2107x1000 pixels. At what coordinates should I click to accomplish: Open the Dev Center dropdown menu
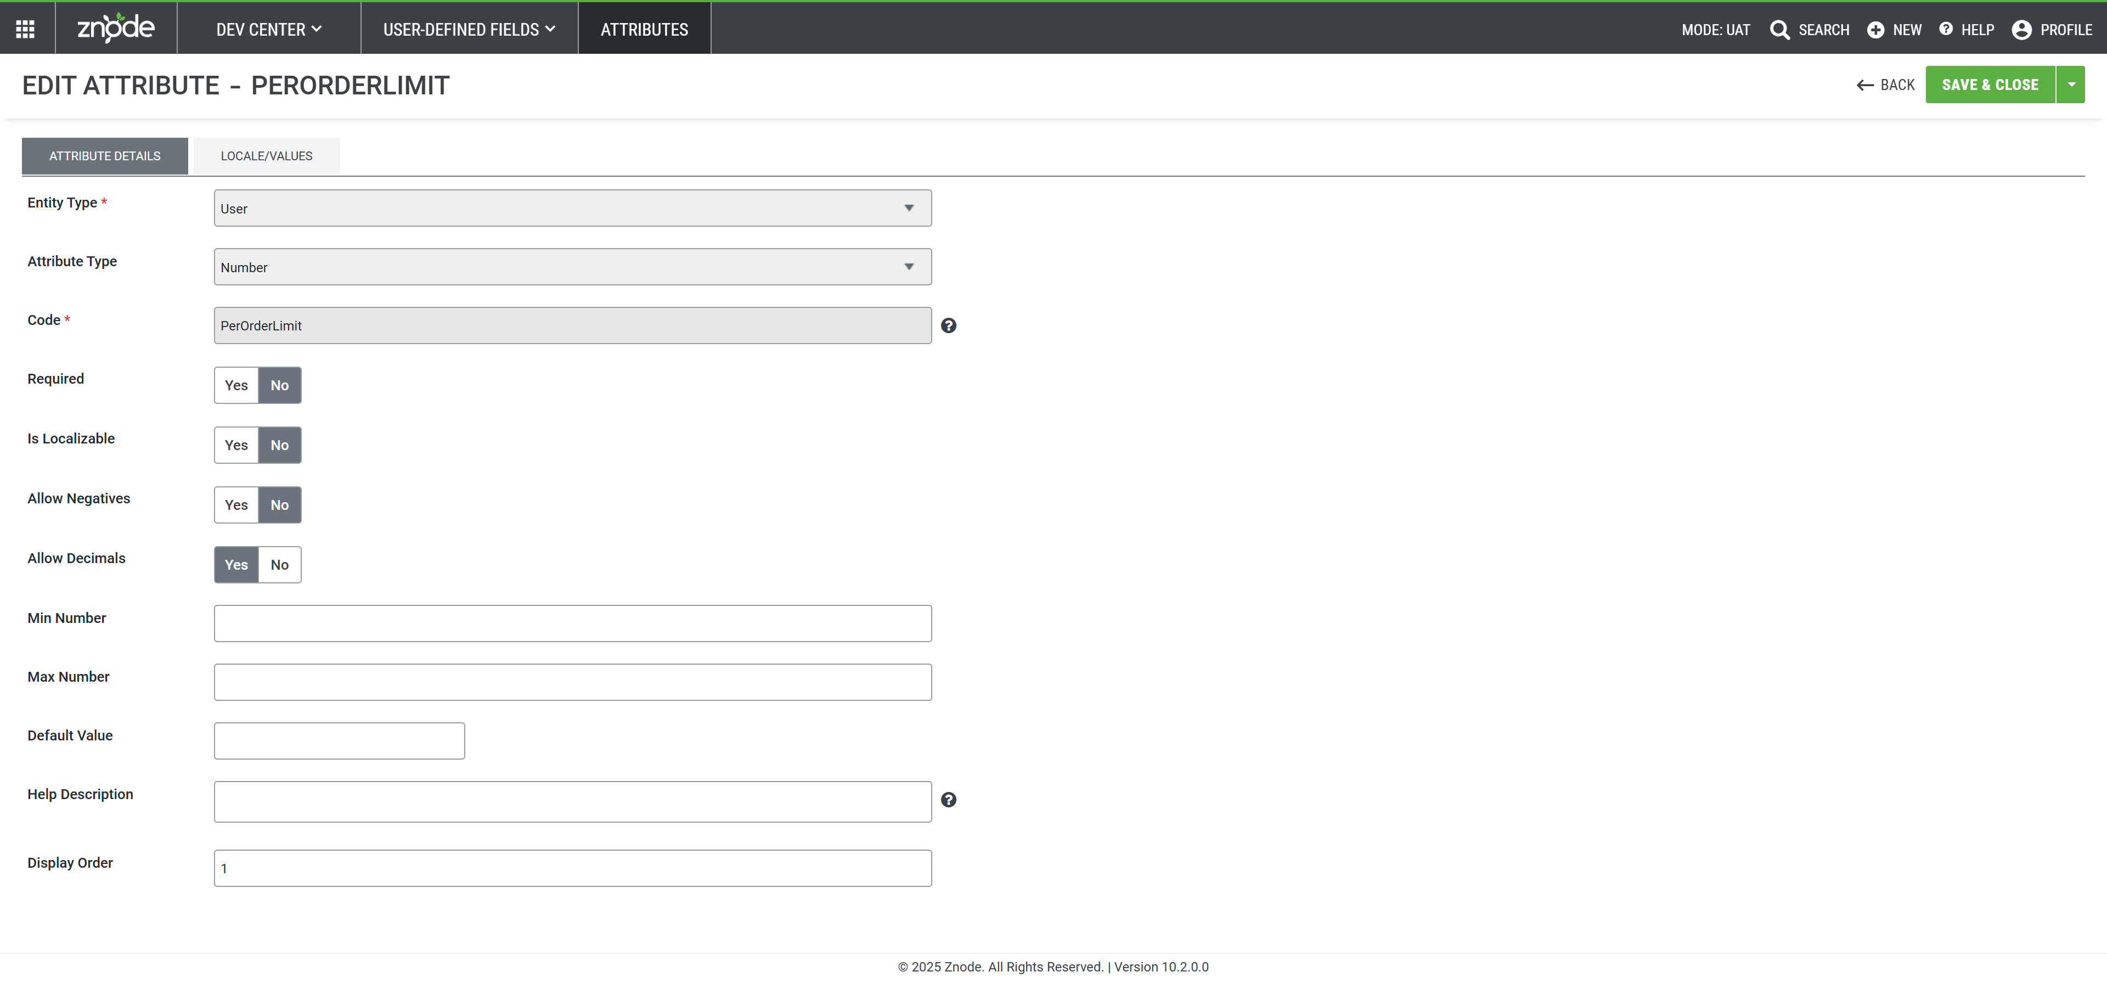click(268, 30)
